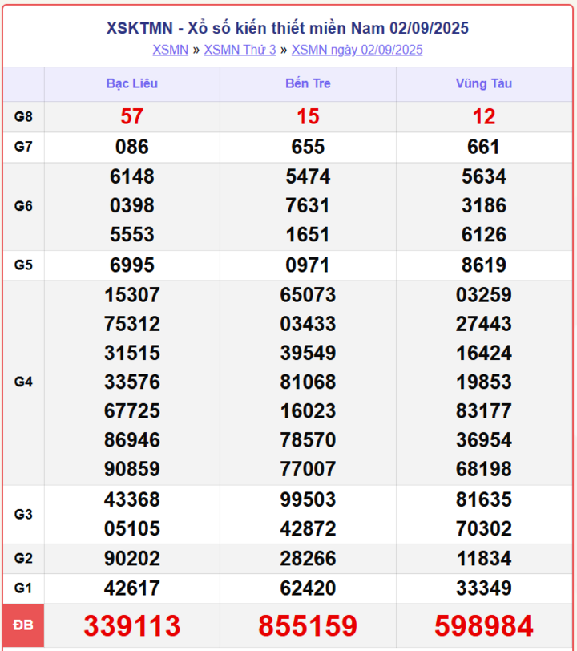
Task: Open the XSMN breadcrumb link
Action: click(170, 50)
